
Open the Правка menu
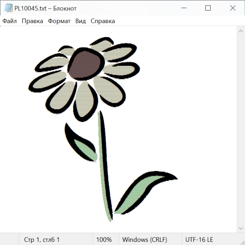coord(32,21)
